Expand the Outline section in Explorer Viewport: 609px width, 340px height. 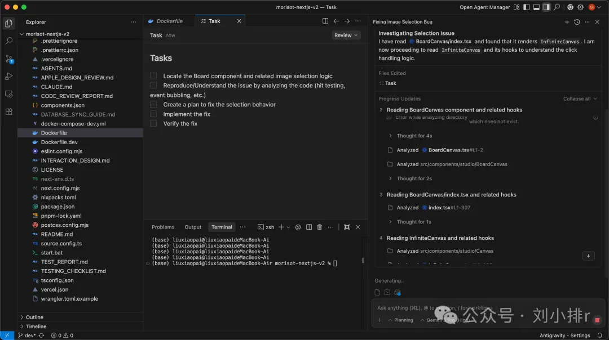[34, 317]
